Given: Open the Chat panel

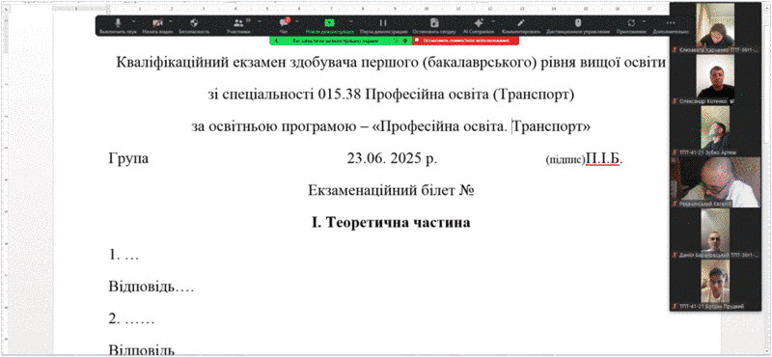Looking at the screenshot, I should pos(284,26).
